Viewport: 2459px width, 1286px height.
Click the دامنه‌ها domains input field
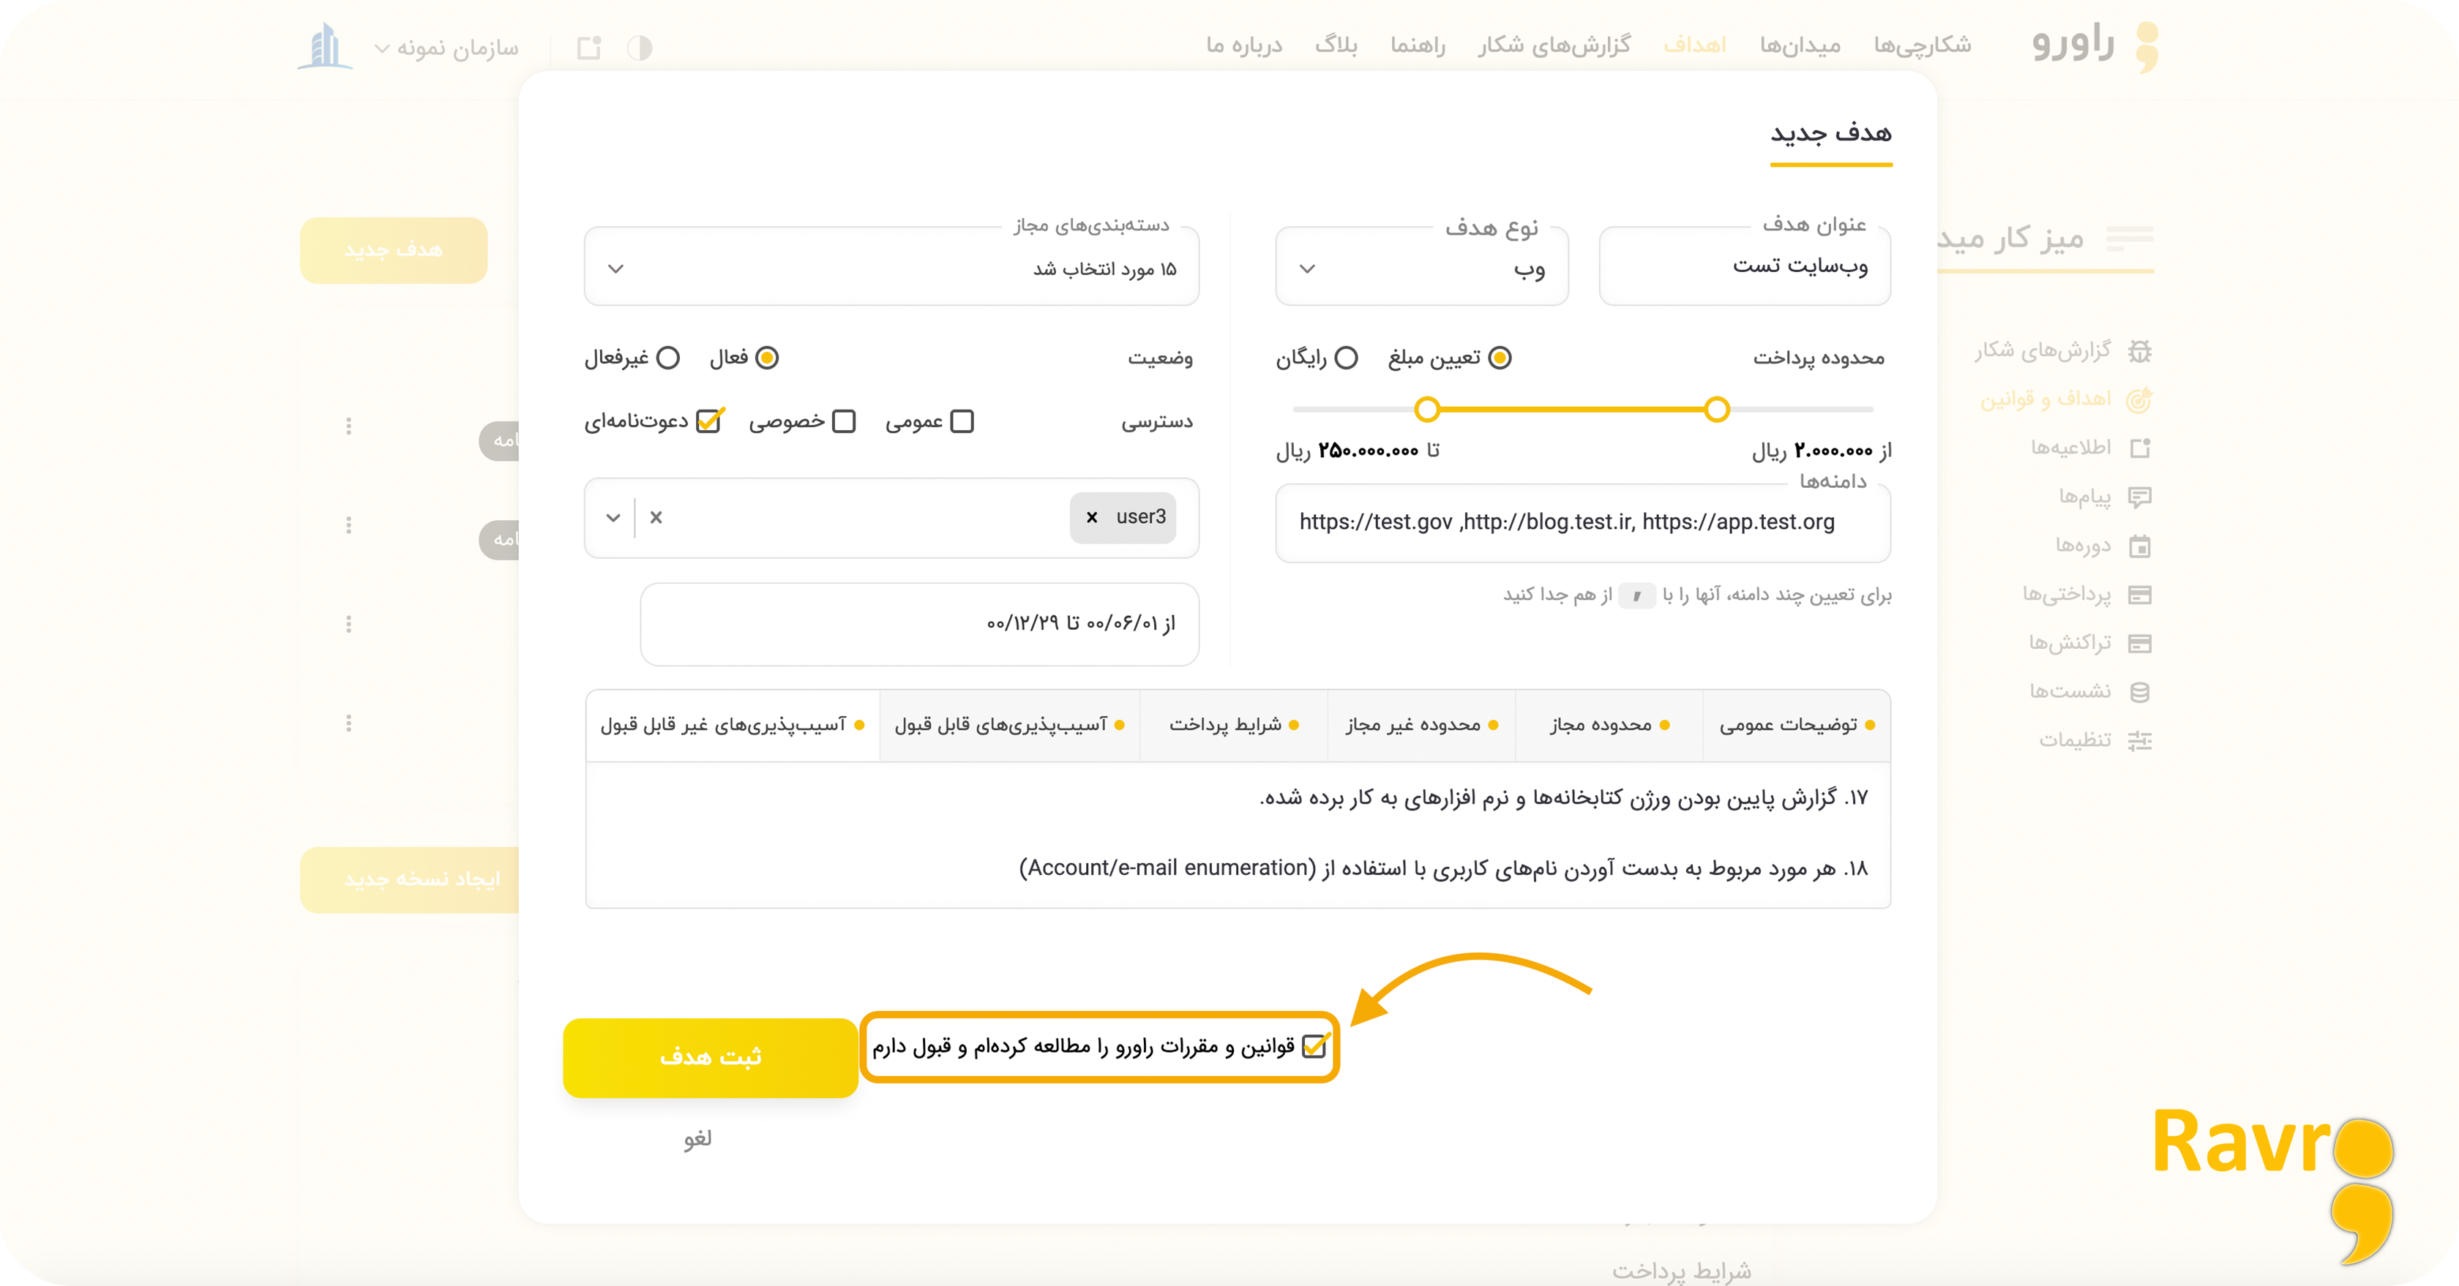pos(1583,523)
